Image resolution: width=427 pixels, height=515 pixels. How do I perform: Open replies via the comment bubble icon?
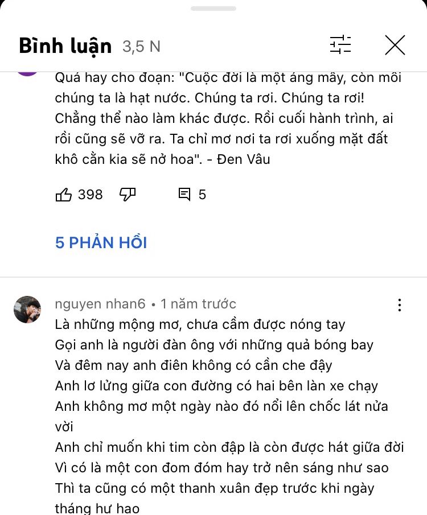(184, 195)
